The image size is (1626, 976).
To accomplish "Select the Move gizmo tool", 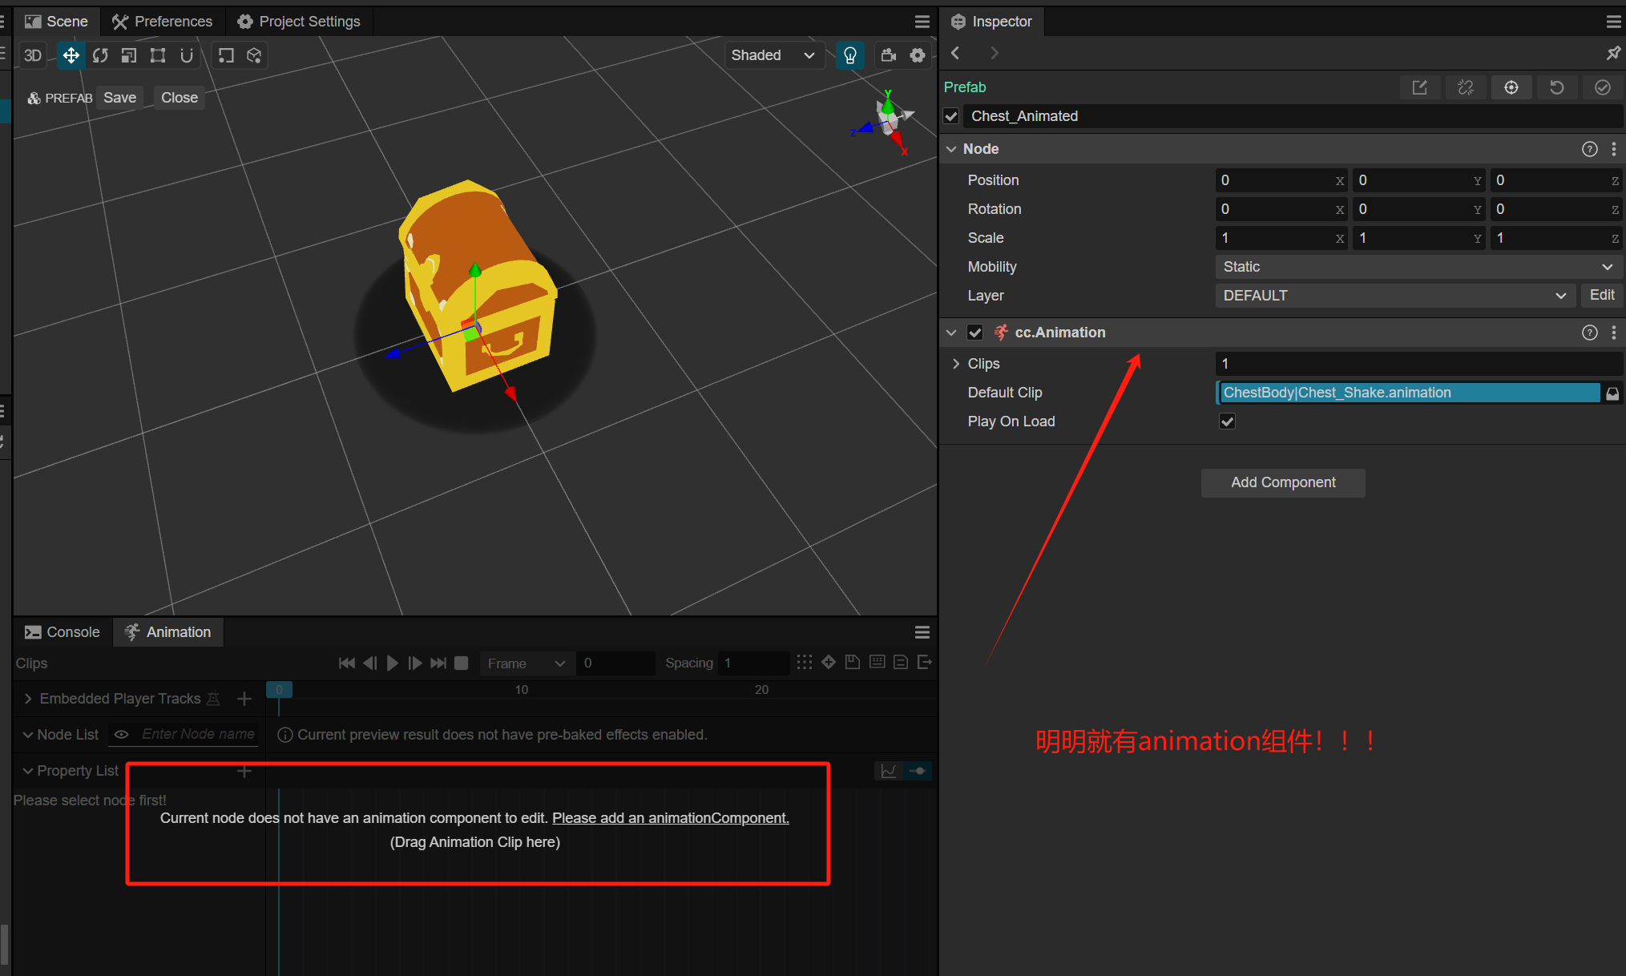I will tap(71, 55).
